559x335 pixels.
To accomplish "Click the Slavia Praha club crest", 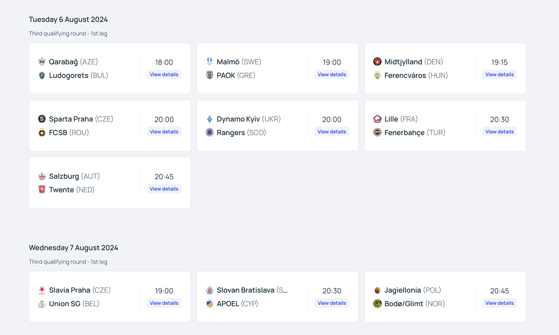I will [x=42, y=290].
